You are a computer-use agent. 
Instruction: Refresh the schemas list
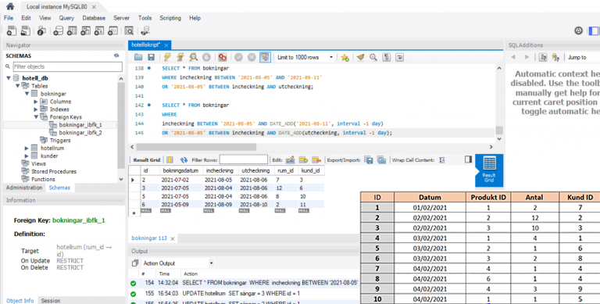pyautogui.click(x=116, y=56)
